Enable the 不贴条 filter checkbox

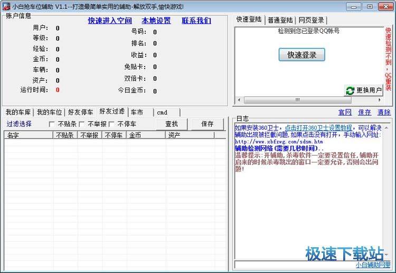(52, 124)
